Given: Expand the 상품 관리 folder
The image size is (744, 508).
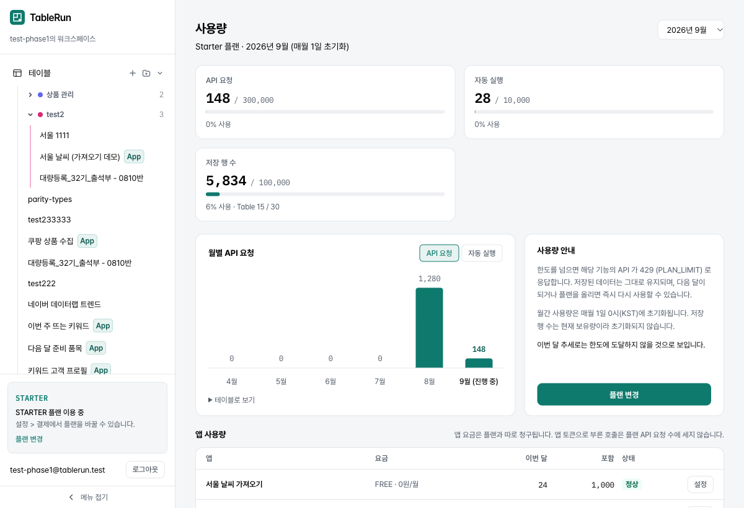Looking at the screenshot, I should point(30,95).
